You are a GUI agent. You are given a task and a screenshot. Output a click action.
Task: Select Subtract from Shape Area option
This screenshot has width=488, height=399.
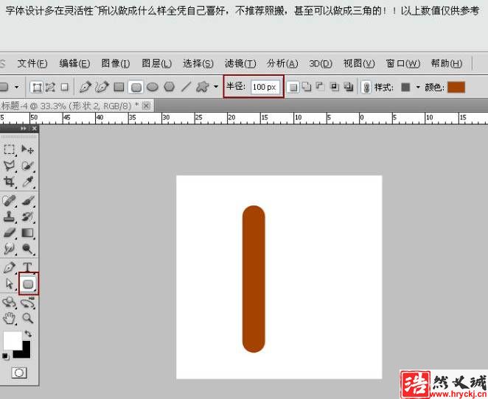coord(320,87)
